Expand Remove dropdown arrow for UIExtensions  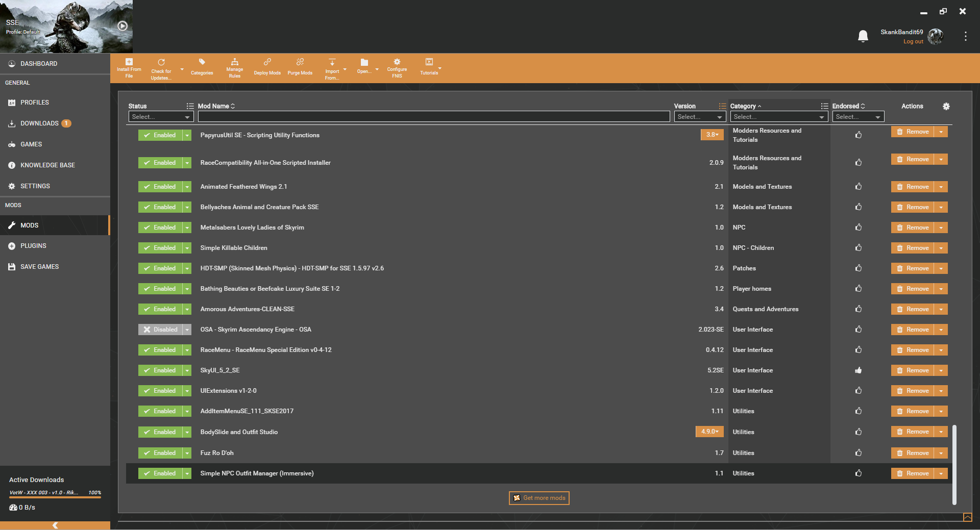click(x=941, y=391)
